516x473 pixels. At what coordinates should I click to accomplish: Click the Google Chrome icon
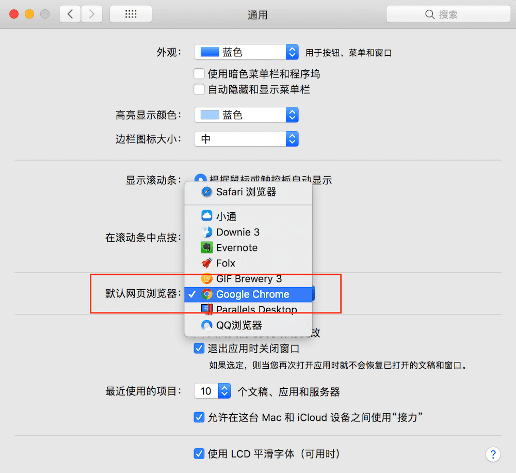click(207, 294)
